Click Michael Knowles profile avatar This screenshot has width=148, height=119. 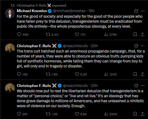[10, 13]
